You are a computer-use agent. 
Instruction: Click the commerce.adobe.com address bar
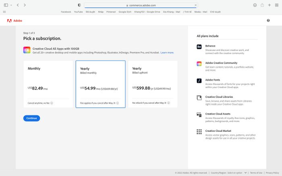point(141,5)
